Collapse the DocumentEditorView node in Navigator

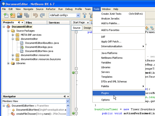pos(4,106)
